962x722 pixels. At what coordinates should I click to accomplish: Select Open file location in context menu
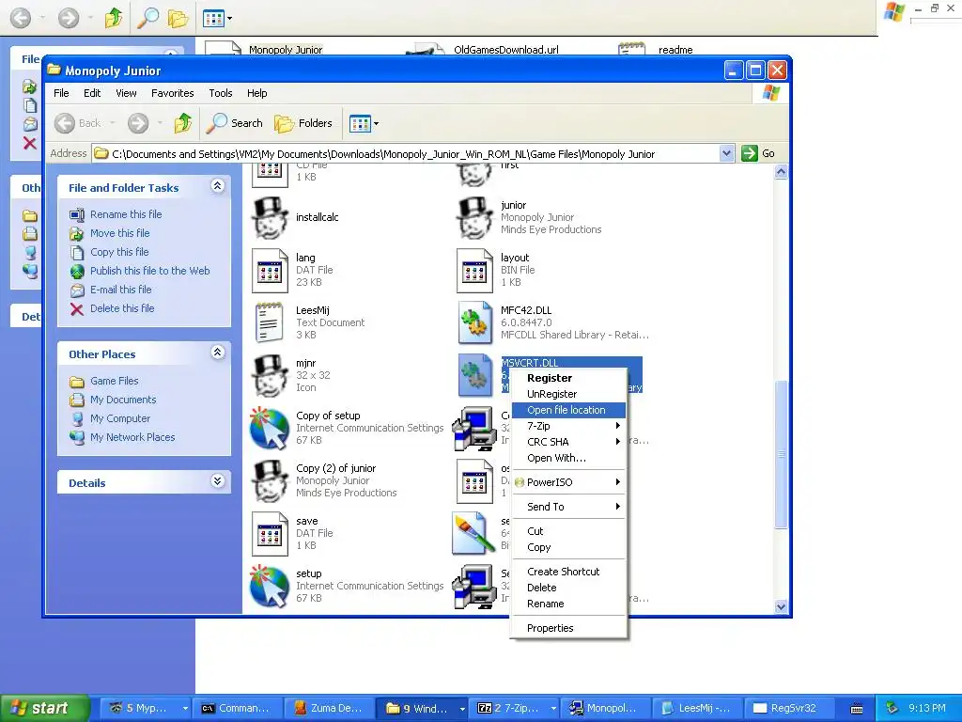[x=568, y=410]
